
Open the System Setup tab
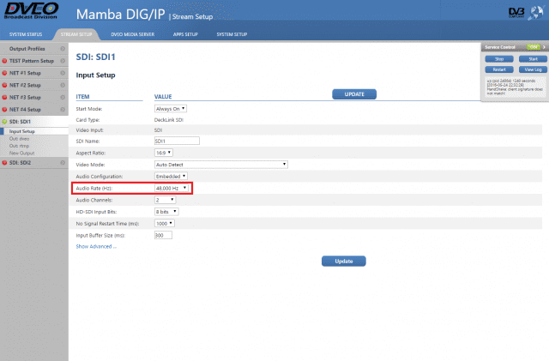click(232, 34)
